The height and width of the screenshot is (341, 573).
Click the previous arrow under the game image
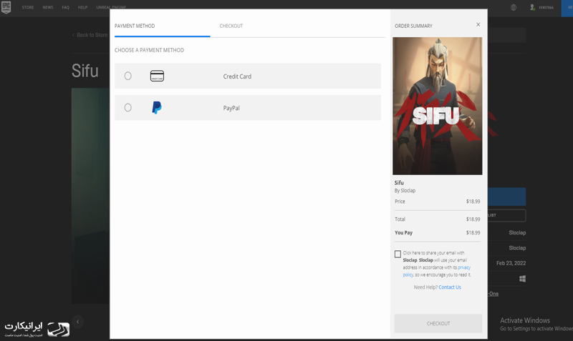77,322
